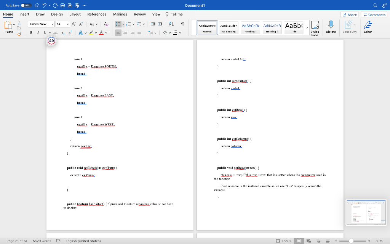The width and height of the screenshot is (390, 244).
Task: Open the font color dropdown arrow
Action: point(106,33)
